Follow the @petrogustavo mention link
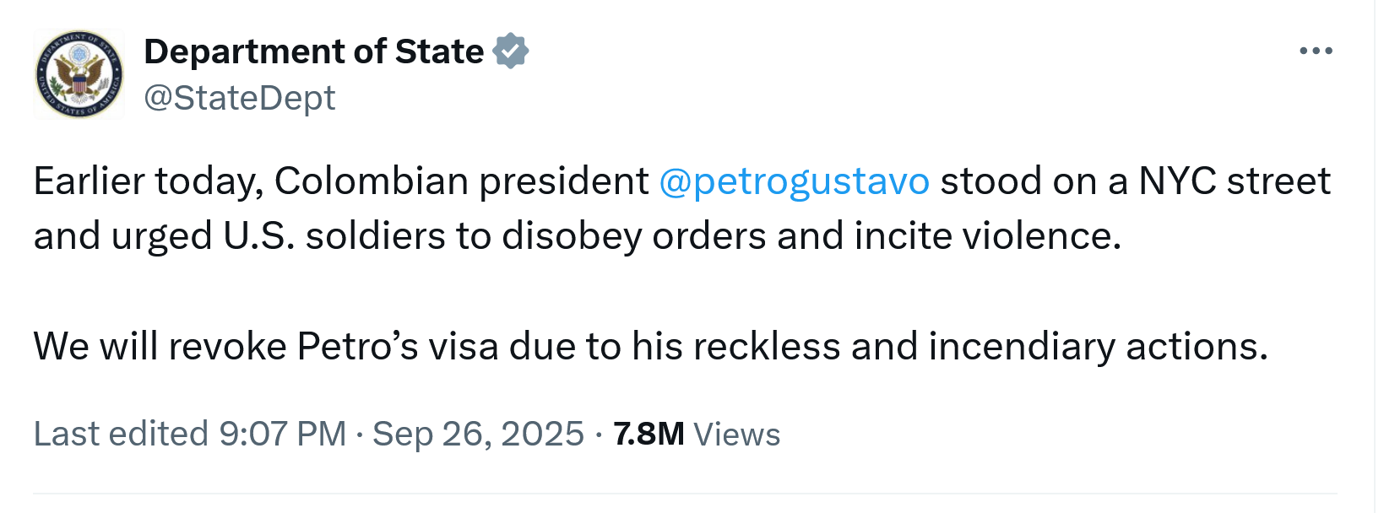Viewport: 1384px width, 513px height. (x=794, y=181)
